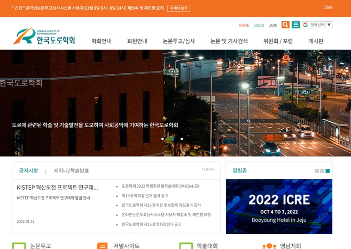The image size is (351, 249).
Task: Open the 2022 ICRE banner image
Action: (x=279, y=206)
